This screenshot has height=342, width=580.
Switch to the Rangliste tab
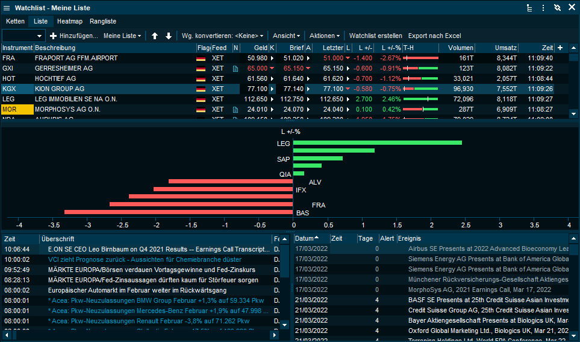(x=103, y=21)
